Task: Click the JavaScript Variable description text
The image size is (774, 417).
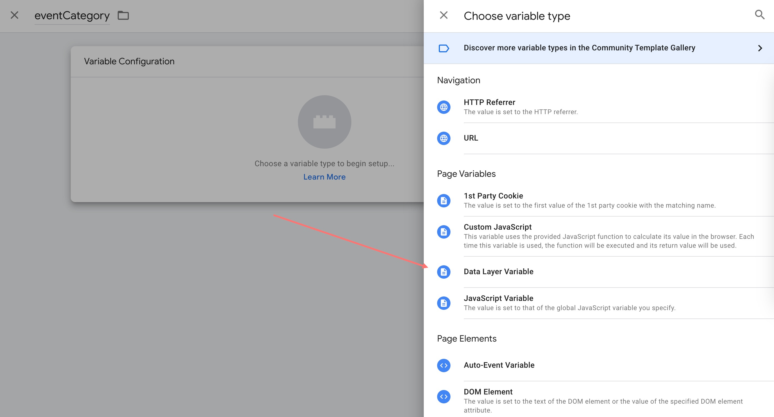Action: point(569,308)
